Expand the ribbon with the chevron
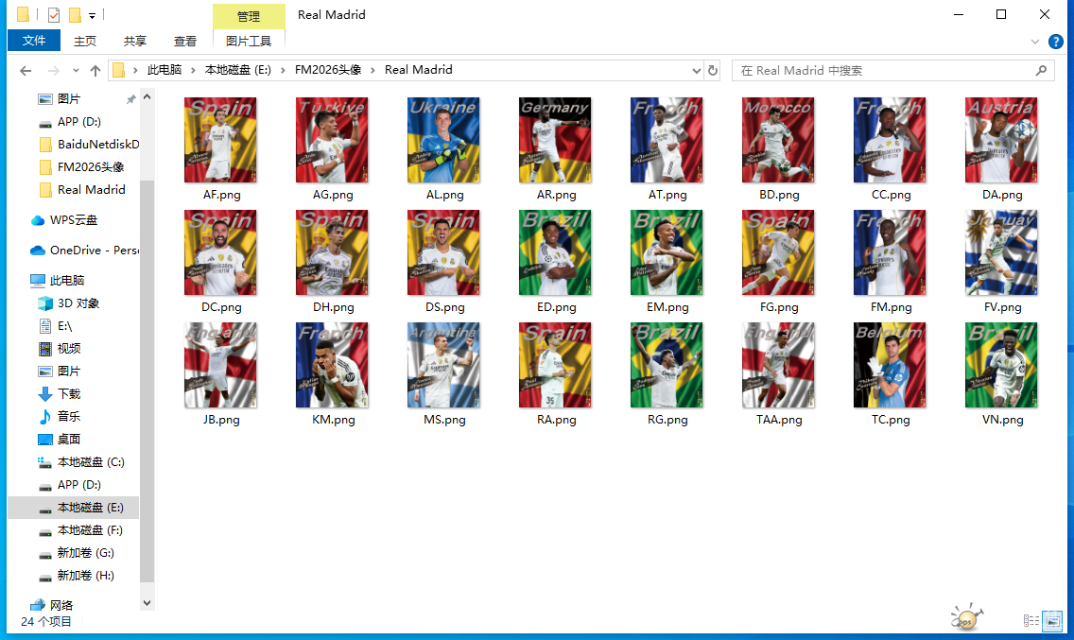The height and width of the screenshot is (640, 1074). click(1035, 42)
